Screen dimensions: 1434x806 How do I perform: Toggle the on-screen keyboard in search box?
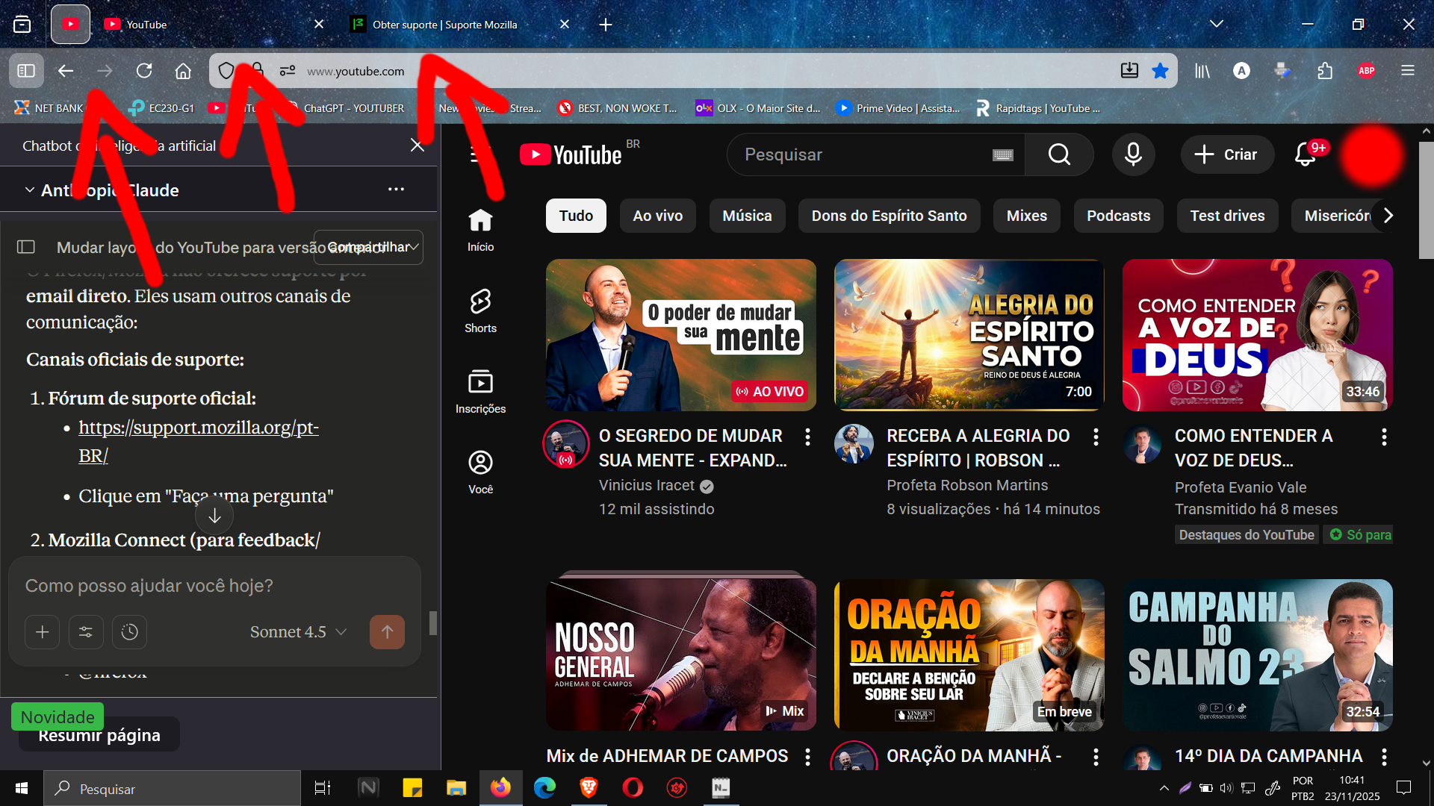[1002, 154]
